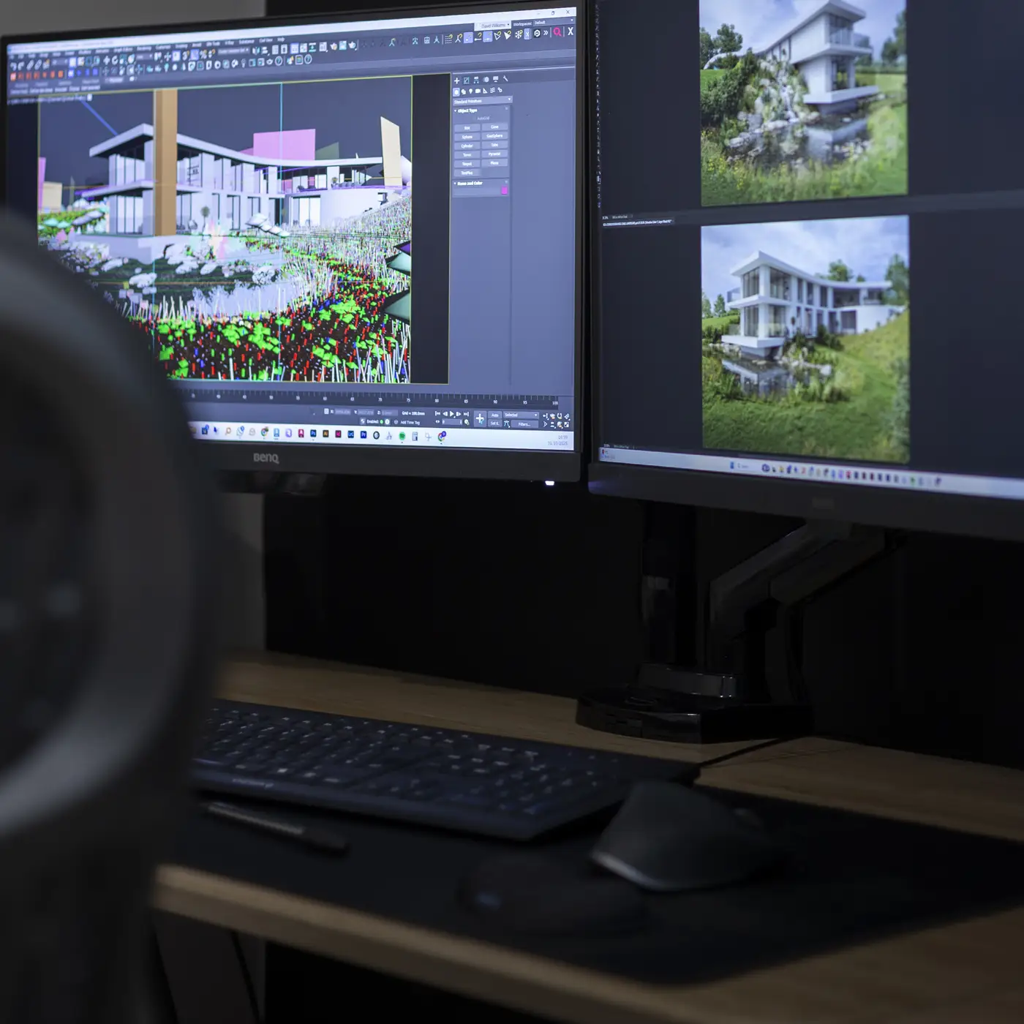Click the Box primitive button

[467, 128]
